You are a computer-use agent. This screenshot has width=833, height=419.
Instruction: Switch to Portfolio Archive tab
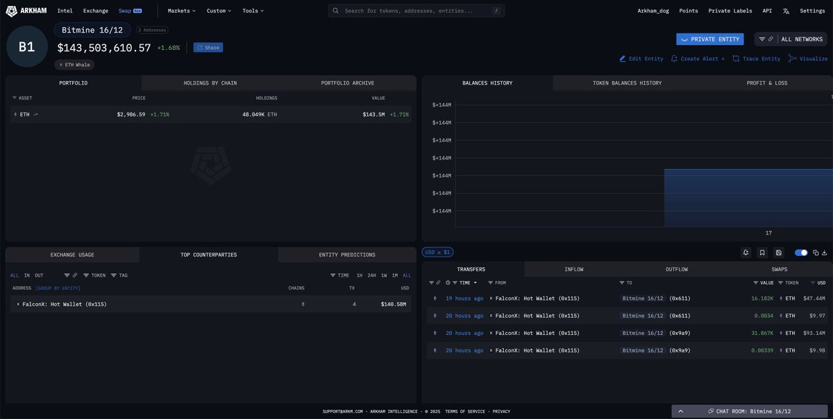[x=347, y=83]
